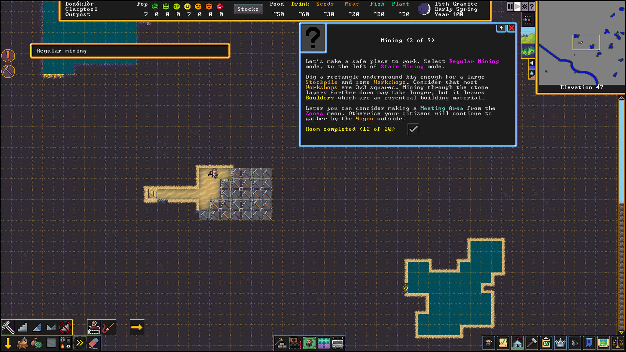Expand the Food resource details
The image size is (626, 352).
[277, 8]
